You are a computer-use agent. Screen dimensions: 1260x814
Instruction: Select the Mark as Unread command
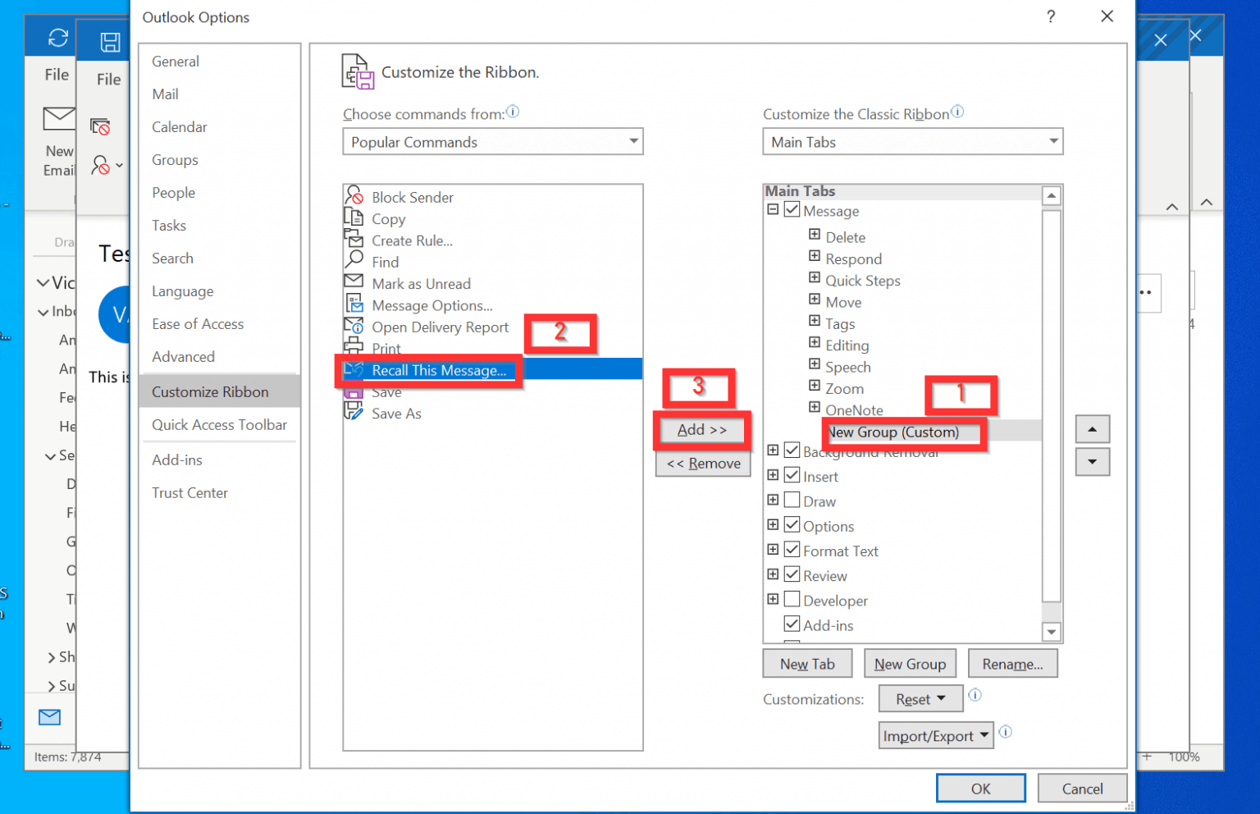pyautogui.click(x=421, y=283)
